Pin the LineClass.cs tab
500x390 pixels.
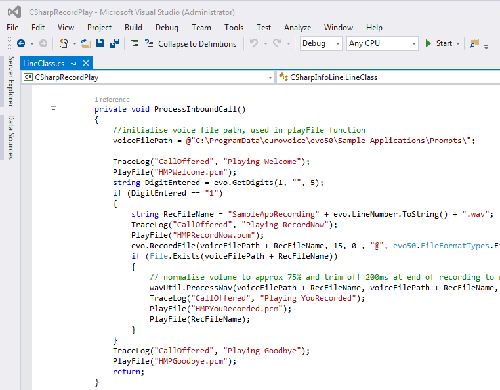pos(74,63)
